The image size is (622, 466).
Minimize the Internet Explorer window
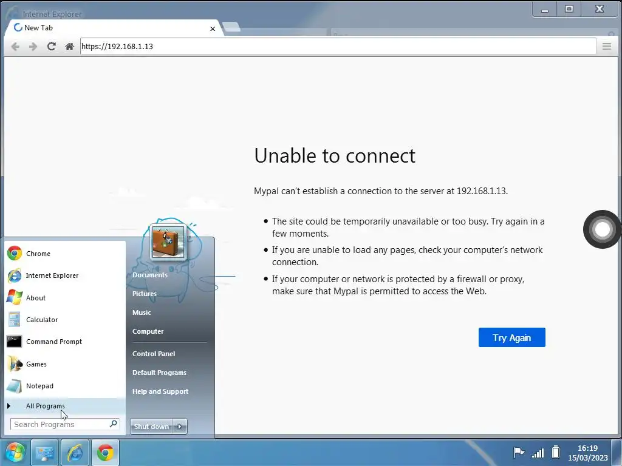(545, 10)
